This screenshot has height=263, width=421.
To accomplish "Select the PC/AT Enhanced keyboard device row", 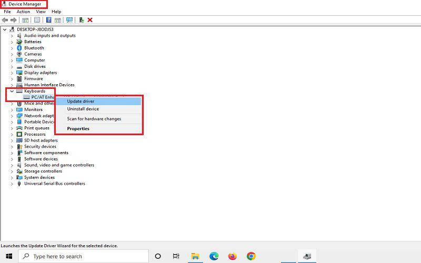I will pyautogui.click(x=39, y=97).
